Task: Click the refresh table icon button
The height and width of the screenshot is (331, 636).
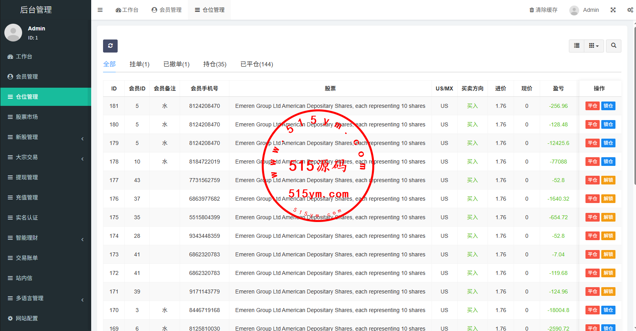Action: tap(110, 46)
